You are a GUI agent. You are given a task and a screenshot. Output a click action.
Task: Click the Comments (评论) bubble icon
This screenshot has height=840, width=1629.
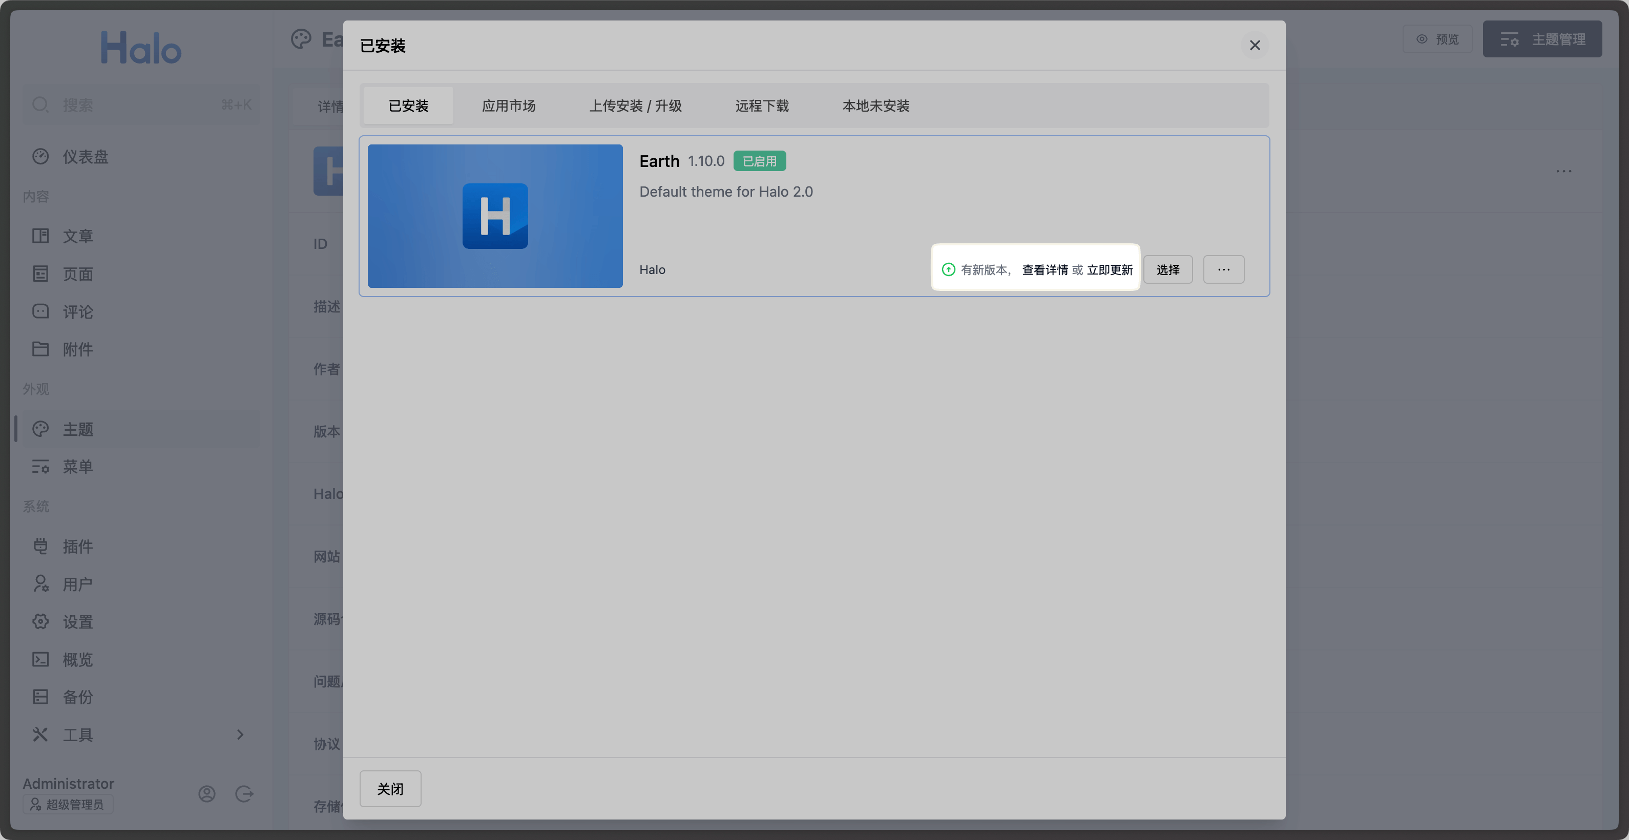coord(40,311)
